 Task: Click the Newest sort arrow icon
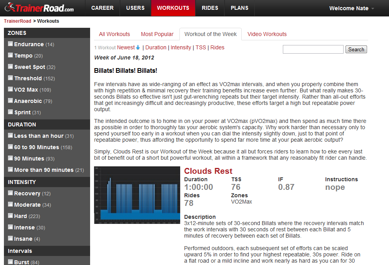[x=138, y=47]
